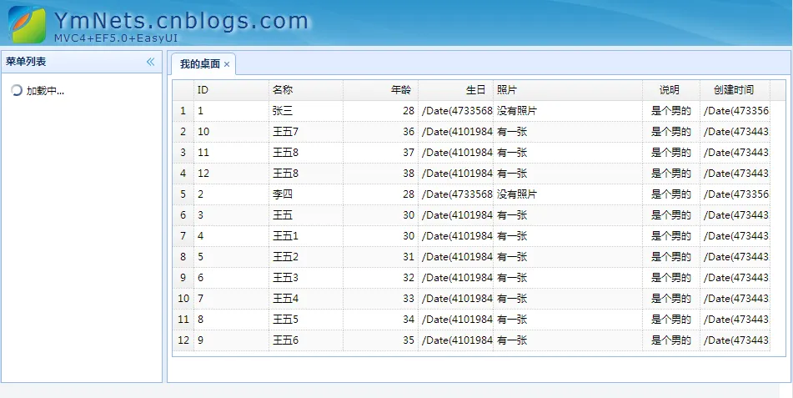Image resolution: width=793 pixels, height=398 pixels.
Task: Click the 菜单列表 panel title
Action: coord(27,62)
